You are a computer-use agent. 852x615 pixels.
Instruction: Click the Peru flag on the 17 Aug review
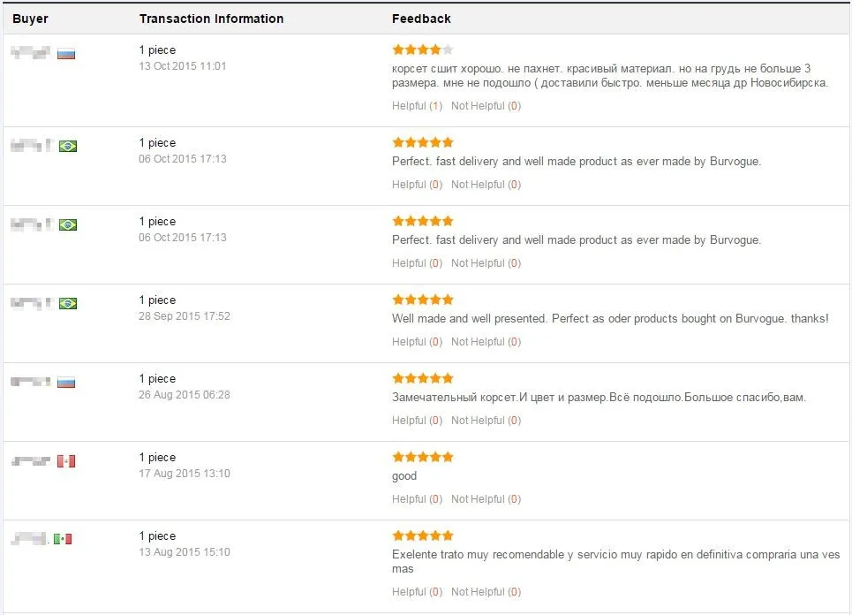pyautogui.click(x=66, y=461)
